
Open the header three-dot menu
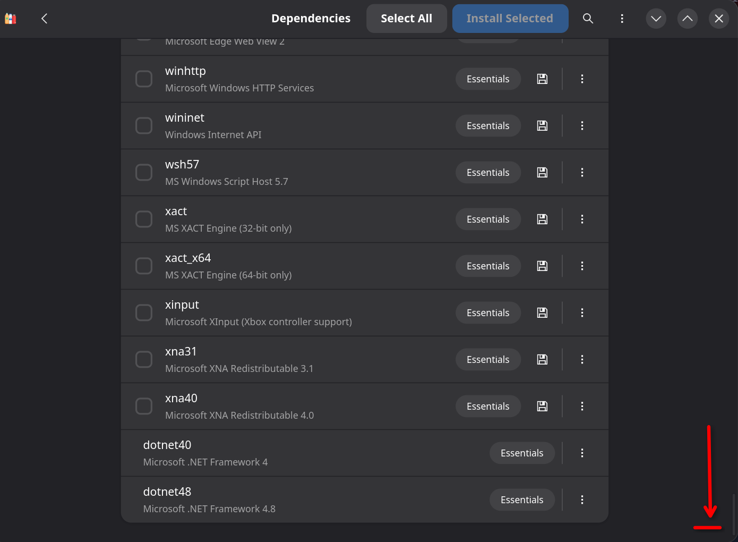point(622,19)
